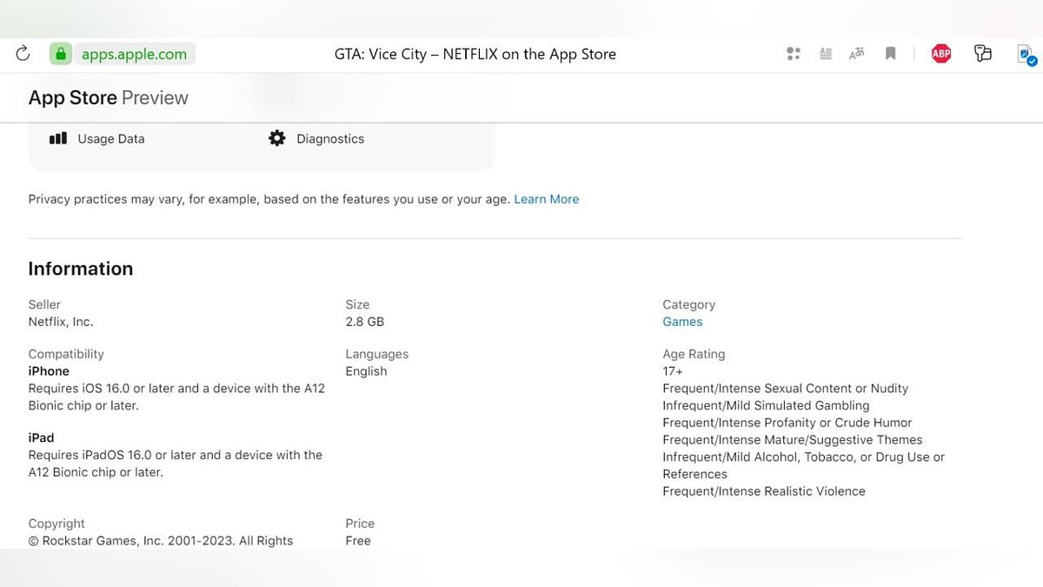Click the Diagnostics label
Screen dimensions: 1043x587
330,139
